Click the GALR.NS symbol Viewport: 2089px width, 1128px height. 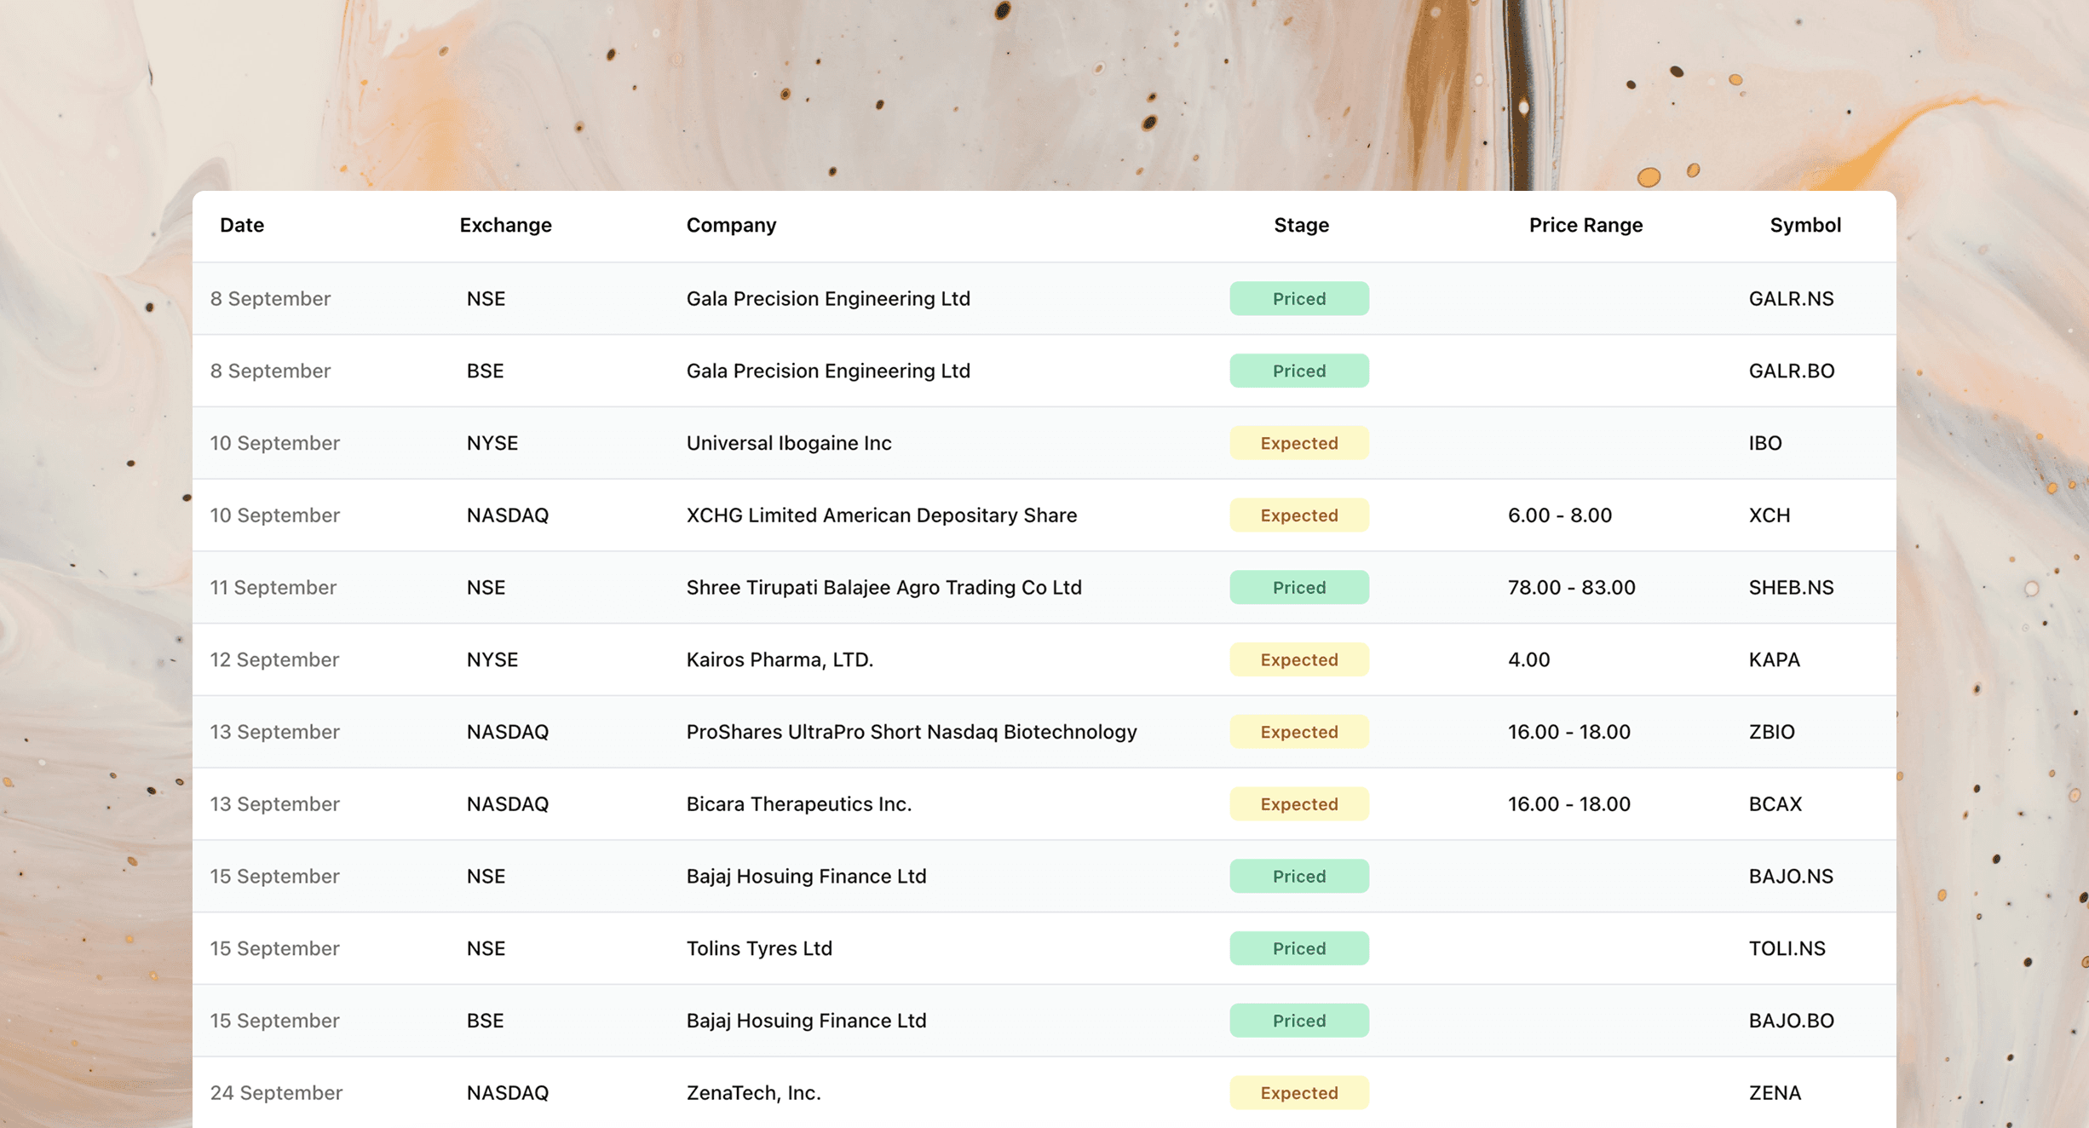coord(1791,299)
